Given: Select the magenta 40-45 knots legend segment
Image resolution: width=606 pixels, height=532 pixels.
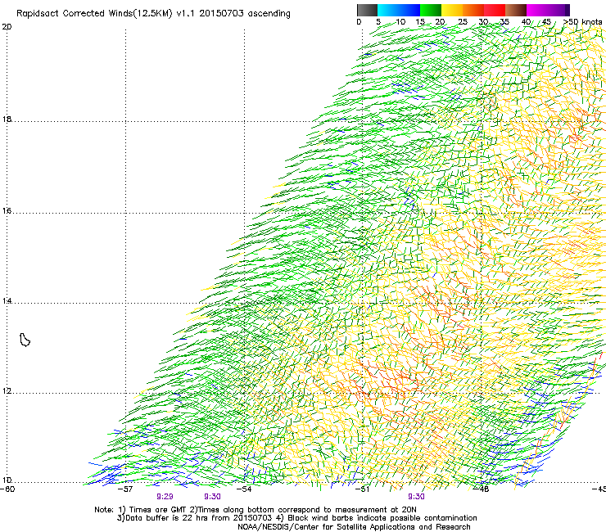Looking at the screenshot, I should (x=537, y=10).
